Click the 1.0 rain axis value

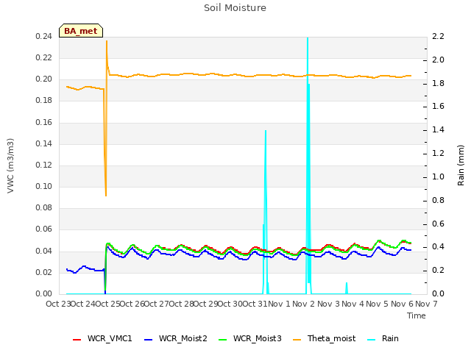[438, 176]
